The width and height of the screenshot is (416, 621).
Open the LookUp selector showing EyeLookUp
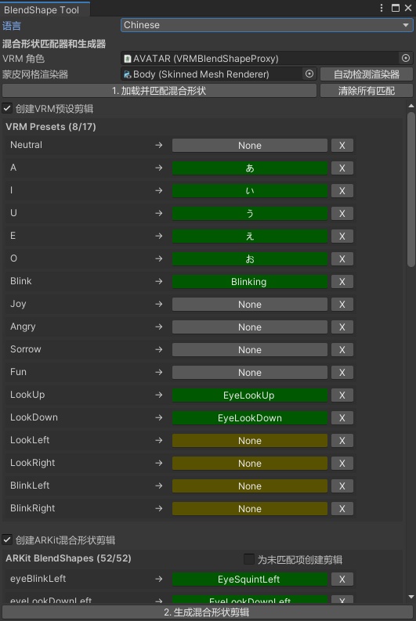(250, 395)
